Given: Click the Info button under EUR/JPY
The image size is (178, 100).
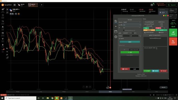Looking at the screenshot, I should click(12, 14).
